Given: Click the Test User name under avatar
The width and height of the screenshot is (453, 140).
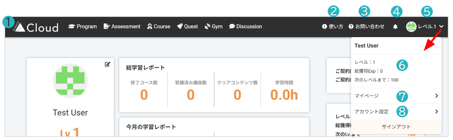Looking at the screenshot, I should 70,112.
